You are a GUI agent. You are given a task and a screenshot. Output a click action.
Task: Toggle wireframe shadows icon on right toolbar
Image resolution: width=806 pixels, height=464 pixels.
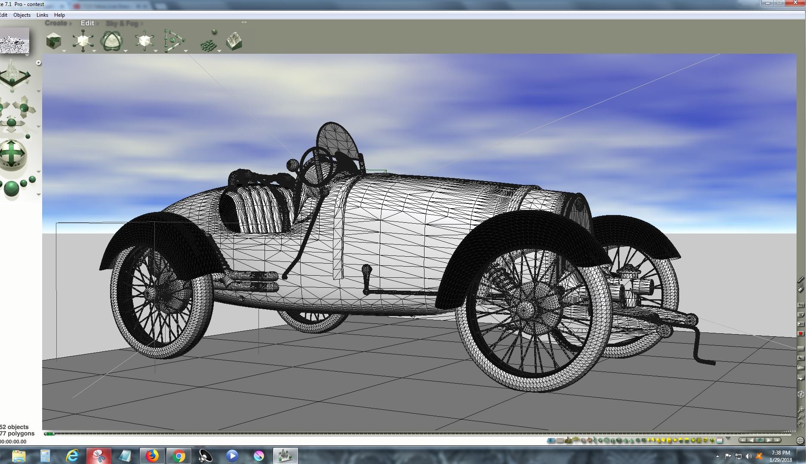[x=800, y=358]
